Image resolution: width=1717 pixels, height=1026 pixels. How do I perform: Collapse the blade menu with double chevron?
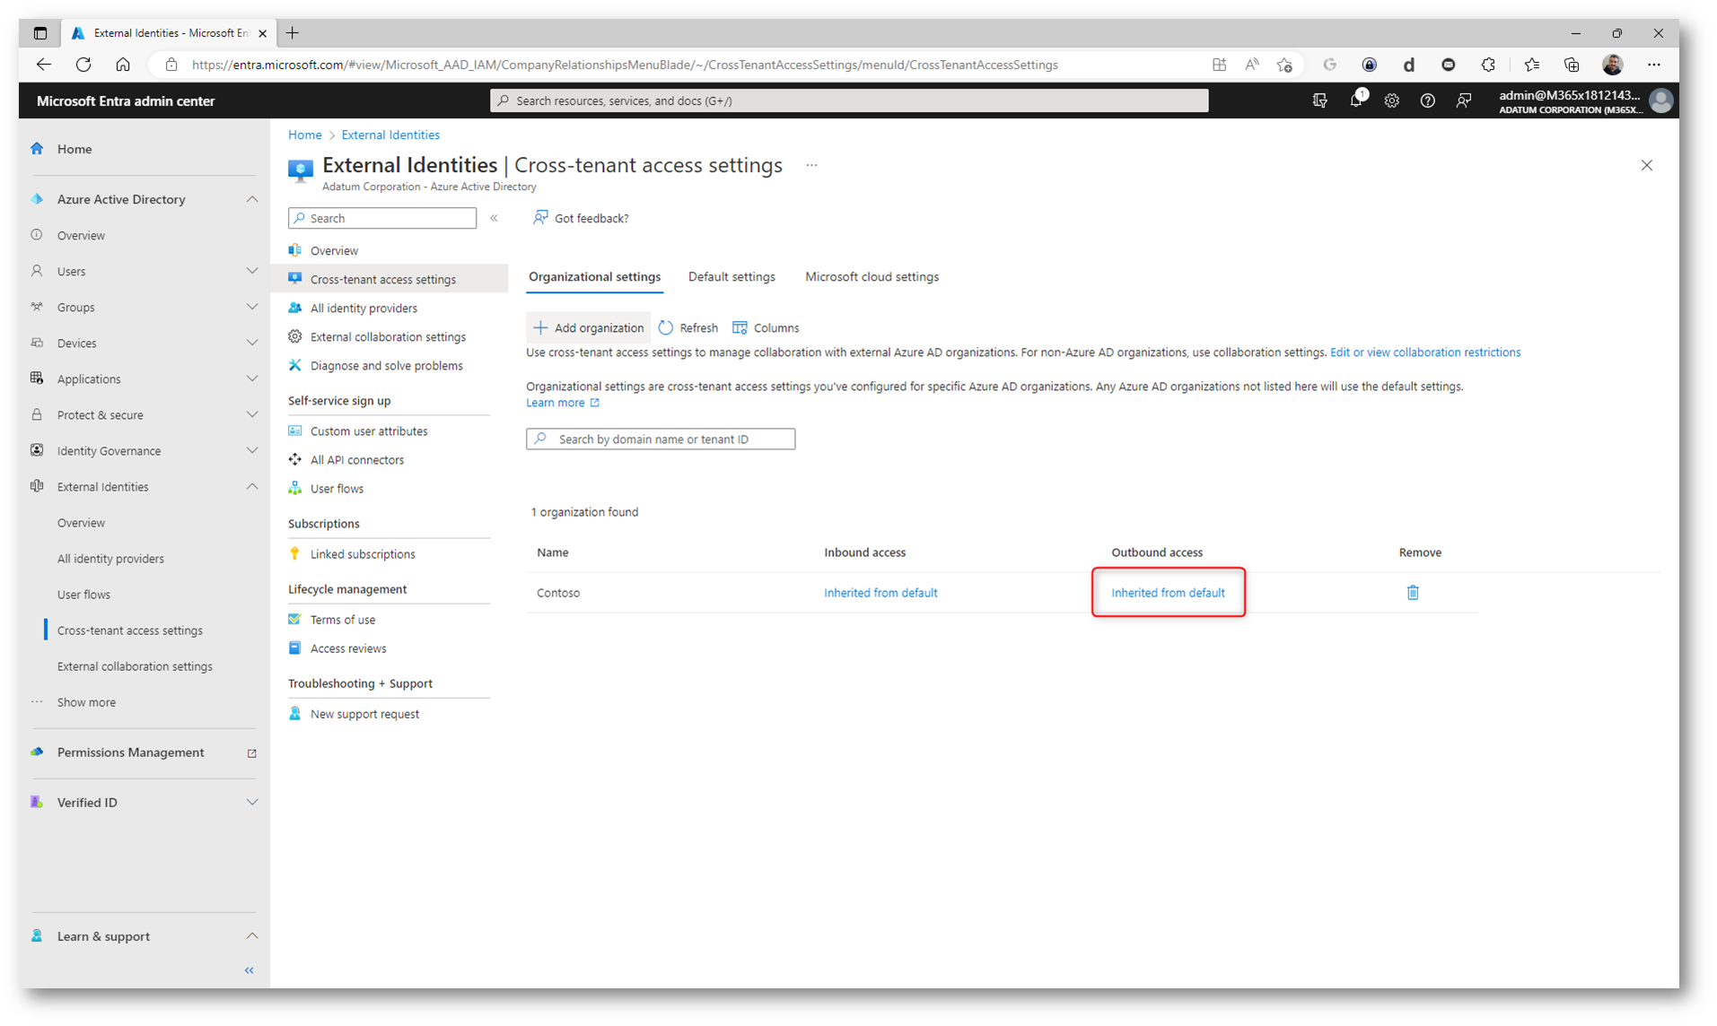(494, 218)
